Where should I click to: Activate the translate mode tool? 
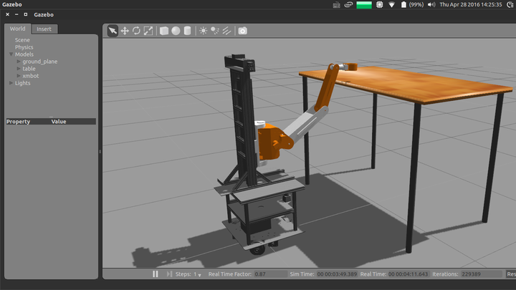tap(125, 31)
